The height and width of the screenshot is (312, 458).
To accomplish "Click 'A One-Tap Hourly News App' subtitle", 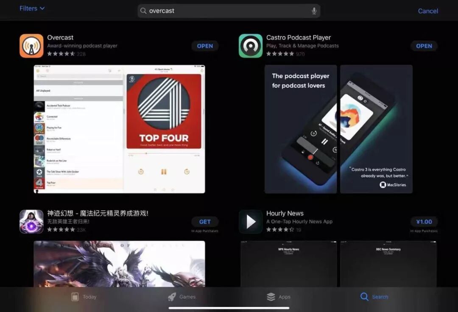I will (x=299, y=221).
